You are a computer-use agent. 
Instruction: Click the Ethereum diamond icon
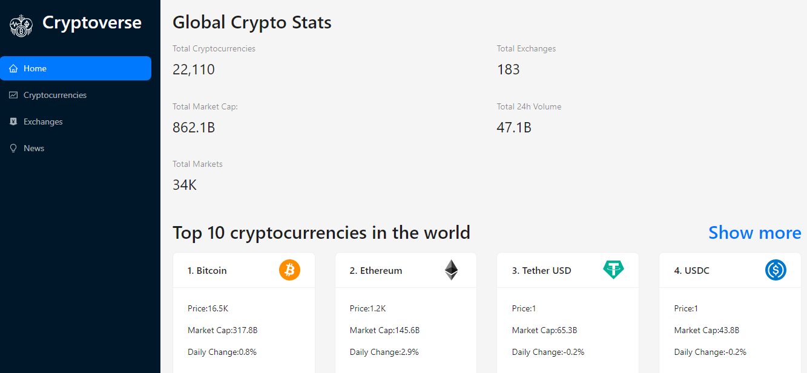(x=452, y=270)
